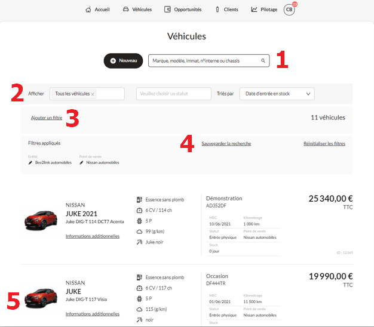Open the Véhicules menu item
The height and width of the screenshot is (327, 374).
[137, 10]
